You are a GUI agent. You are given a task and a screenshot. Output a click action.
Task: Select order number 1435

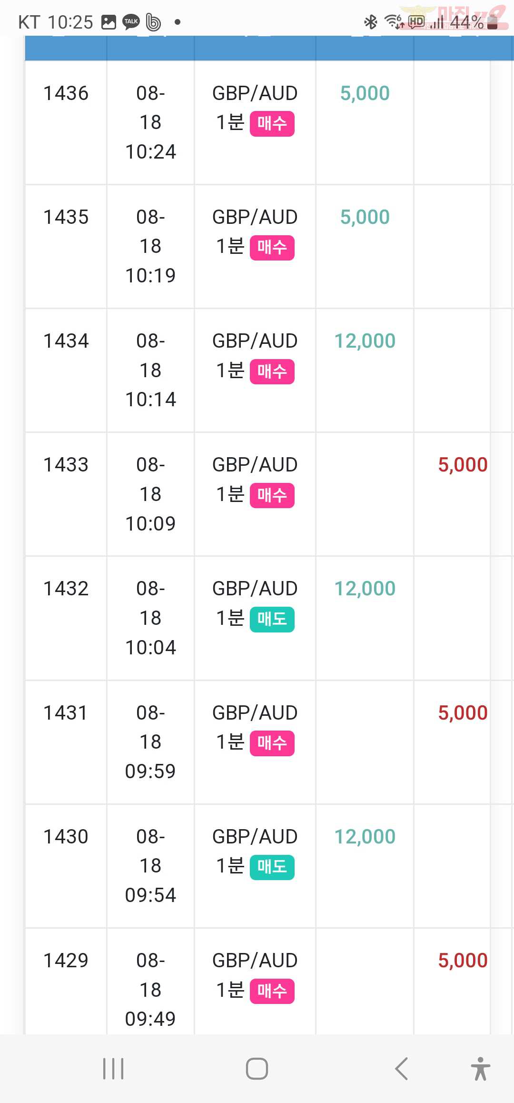coord(66,217)
